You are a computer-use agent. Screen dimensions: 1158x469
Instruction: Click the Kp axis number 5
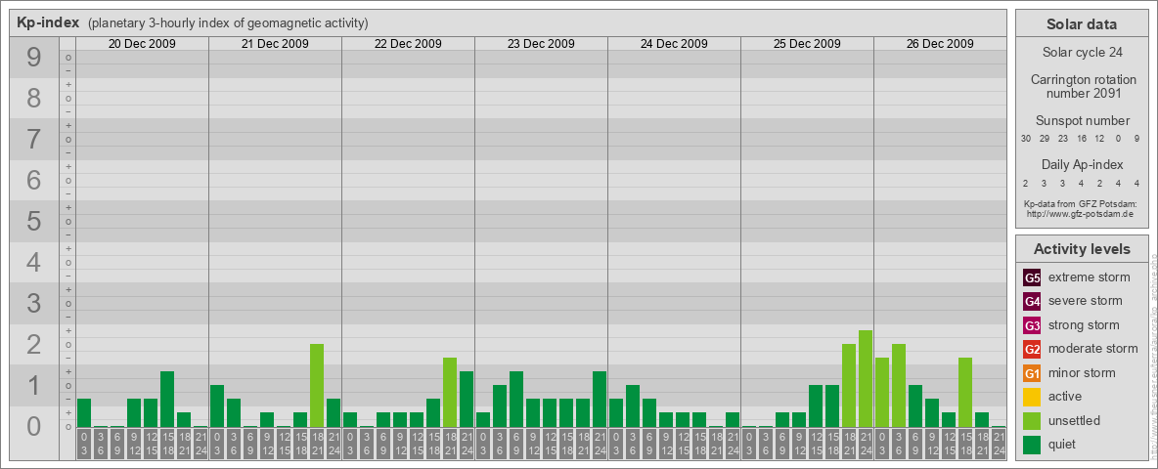(34, 221)
